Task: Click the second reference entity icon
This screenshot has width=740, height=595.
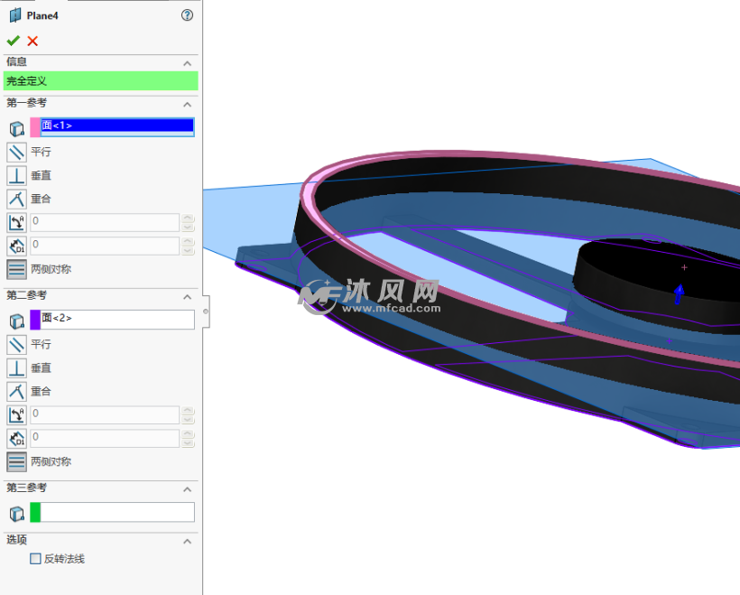Action: click(x=17, y=321)
